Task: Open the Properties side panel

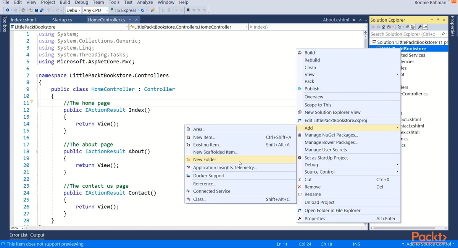Action: click(453, 27)
